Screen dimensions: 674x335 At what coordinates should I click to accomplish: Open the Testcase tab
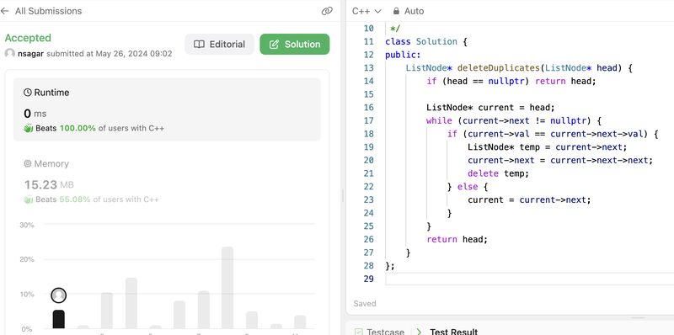point(380,332)
